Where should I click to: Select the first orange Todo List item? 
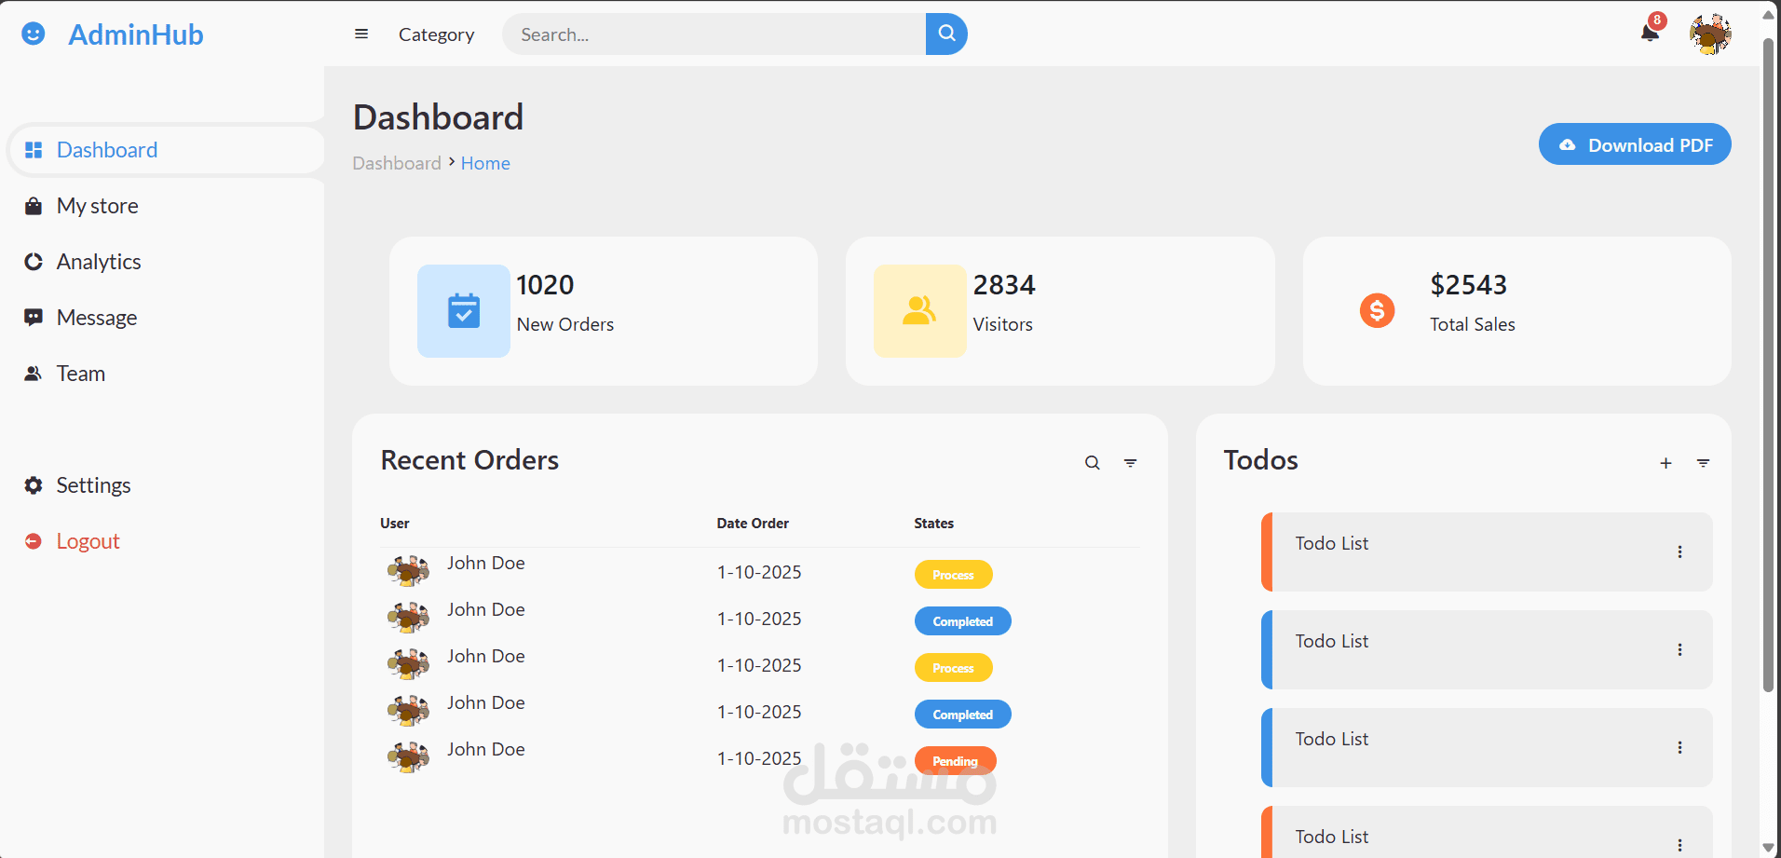pos(1487,552)
